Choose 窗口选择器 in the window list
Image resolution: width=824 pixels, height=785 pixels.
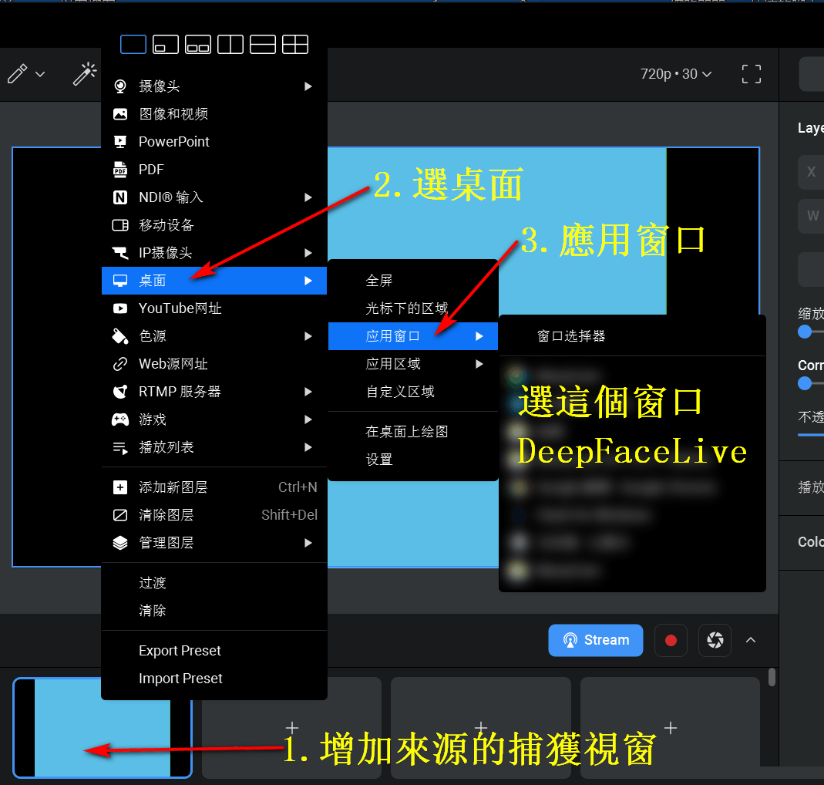coord(632,336)
